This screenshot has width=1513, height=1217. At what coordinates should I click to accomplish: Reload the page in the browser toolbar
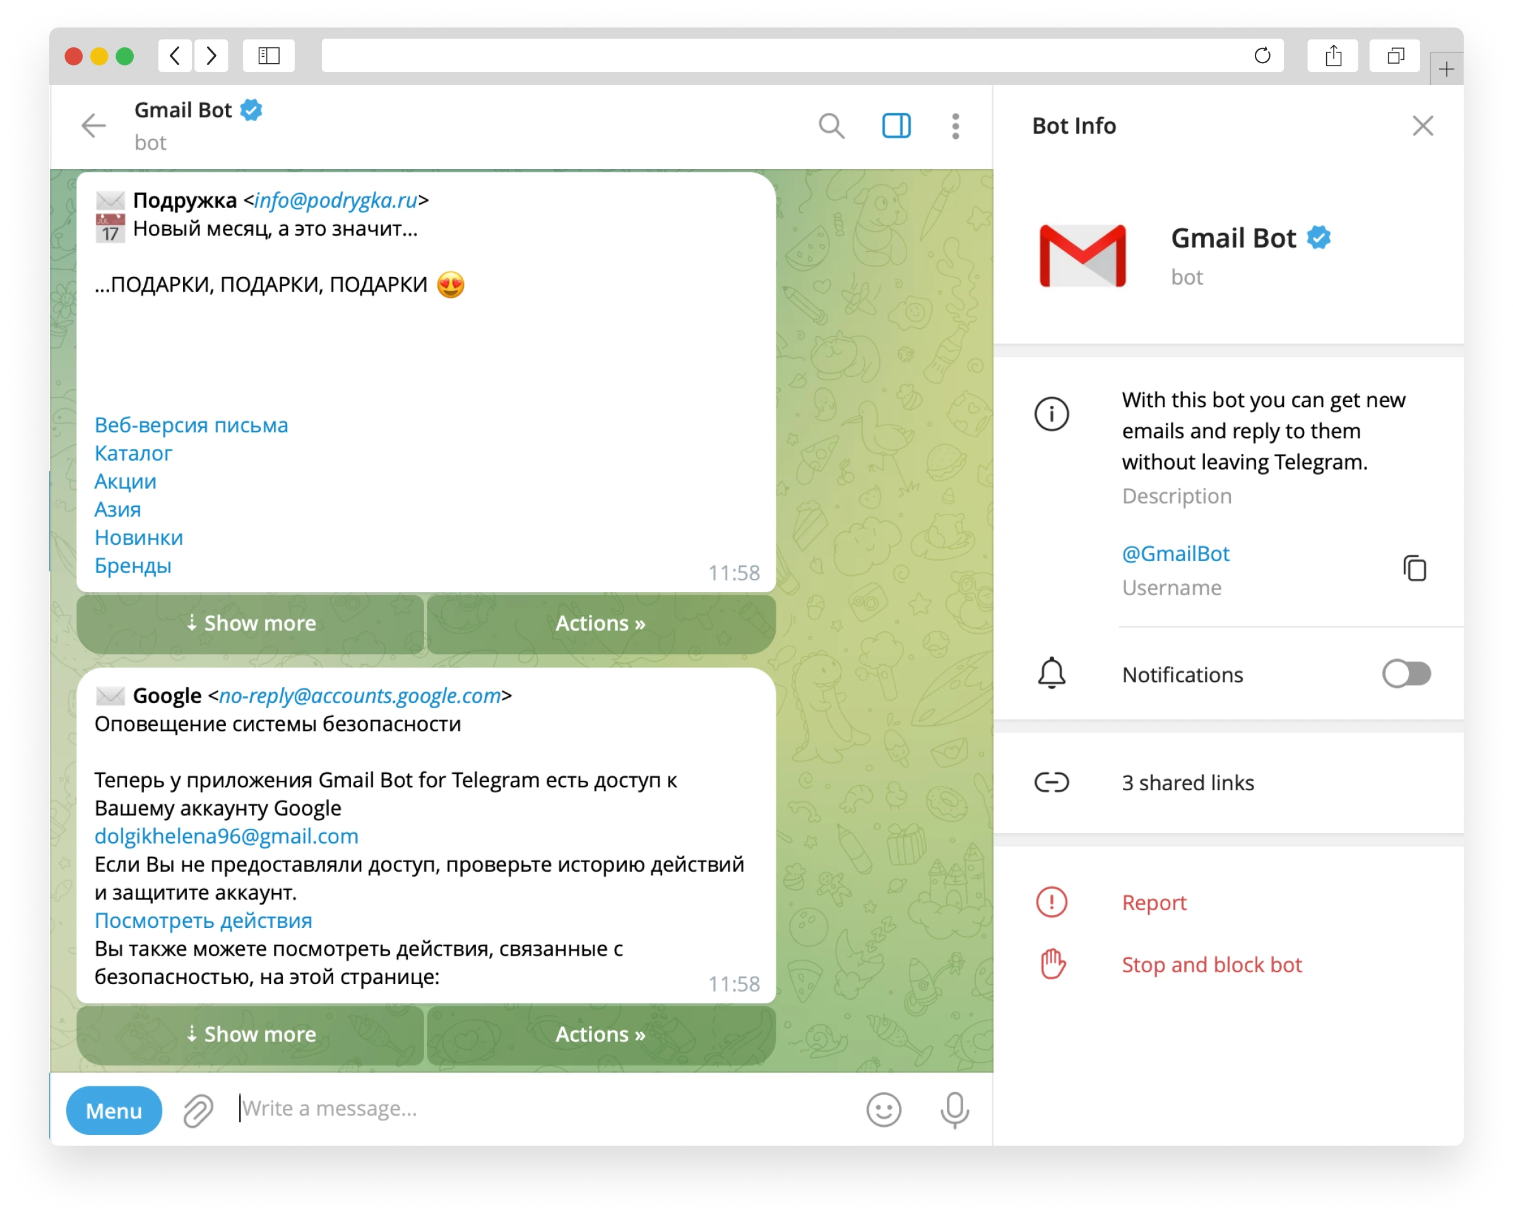1262,56
